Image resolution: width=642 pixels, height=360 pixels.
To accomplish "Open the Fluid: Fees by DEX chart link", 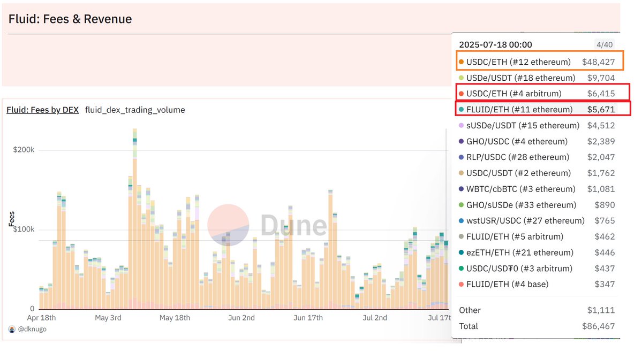I will tap(43, 110).
